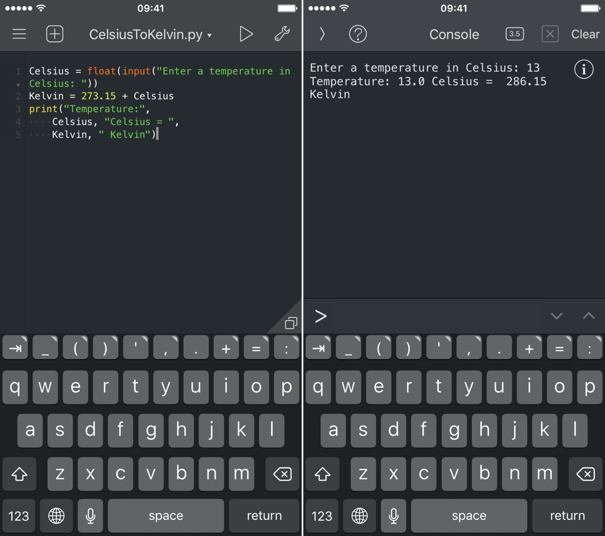The width and height of the screenshot is (605, 536).
Task: Tap the globe language key on the editor keyboard
Action: [x=56, y=516]
